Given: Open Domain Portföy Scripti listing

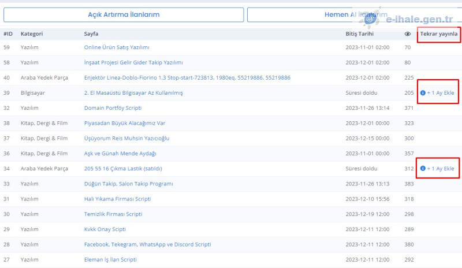Looking at the screenshot, I should coord(113,108).
